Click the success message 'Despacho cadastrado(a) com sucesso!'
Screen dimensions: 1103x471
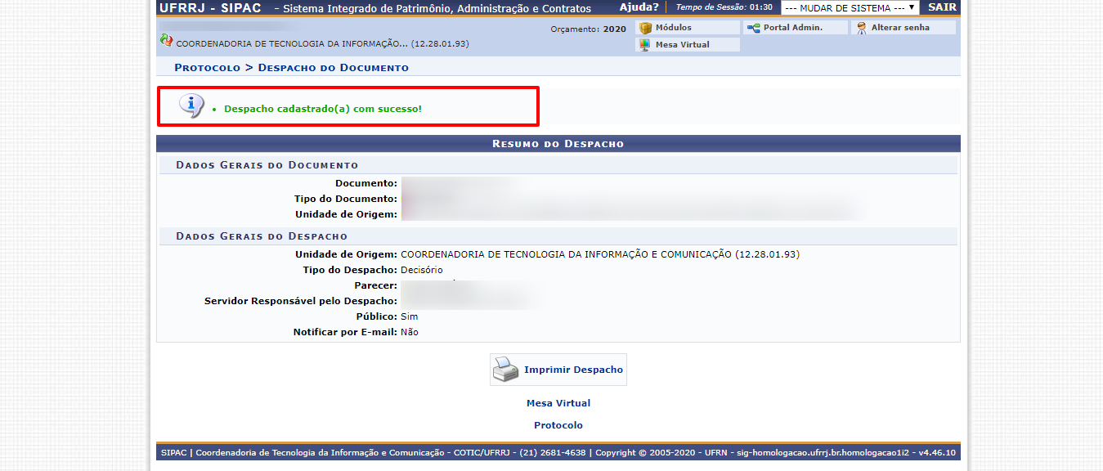pyautogui.click(x=322, y=109)
